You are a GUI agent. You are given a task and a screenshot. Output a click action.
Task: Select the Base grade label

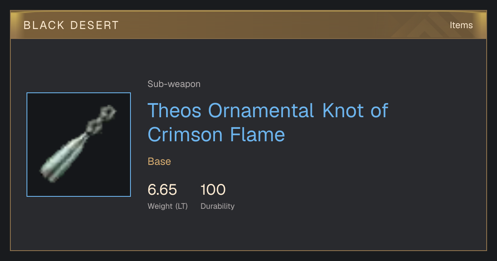[159, 162]
